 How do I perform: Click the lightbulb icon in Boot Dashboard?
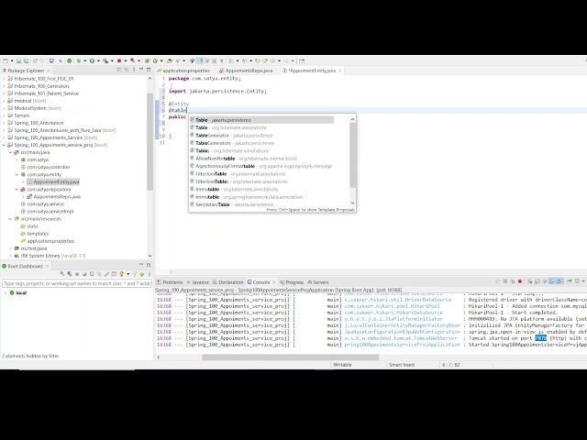[x=121, y=274]
